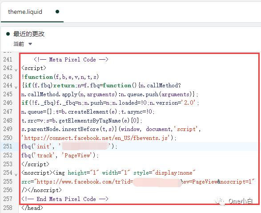
Task: Collapse code fold at line 254
Action: (x=16, y=175)
